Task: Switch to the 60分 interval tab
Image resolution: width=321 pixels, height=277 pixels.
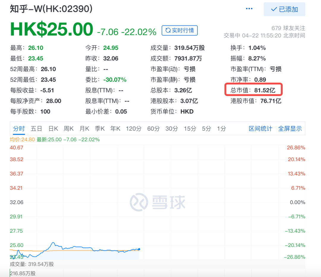Action: pos(153,129)
